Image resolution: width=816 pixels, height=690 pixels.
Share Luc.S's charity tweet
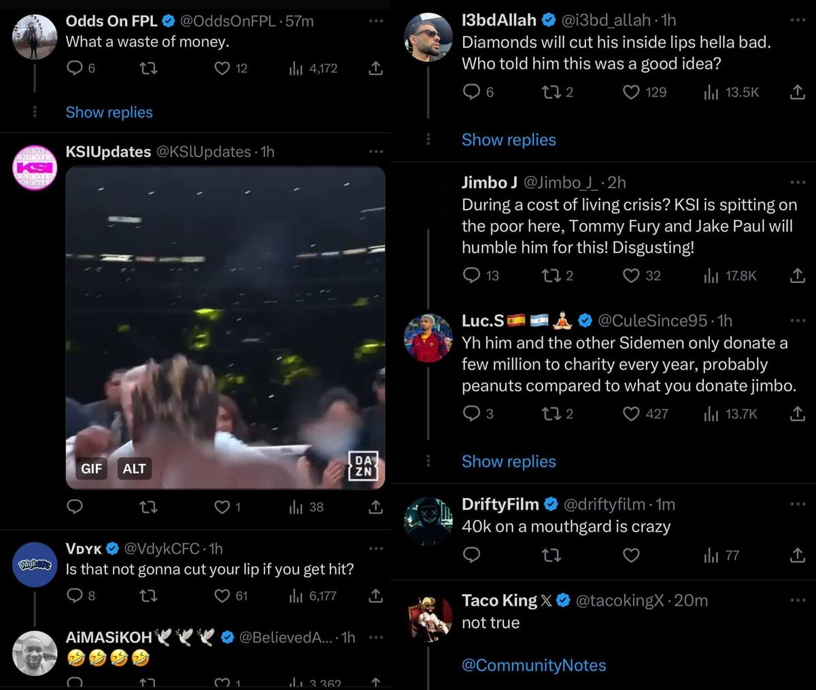click(798, 414)
